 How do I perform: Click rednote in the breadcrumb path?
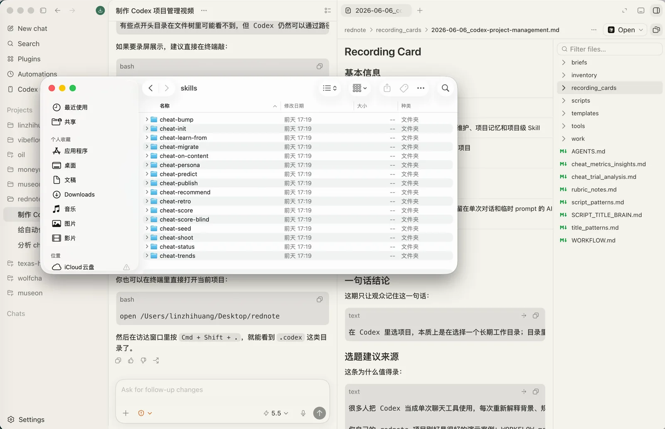click(355, 30)
